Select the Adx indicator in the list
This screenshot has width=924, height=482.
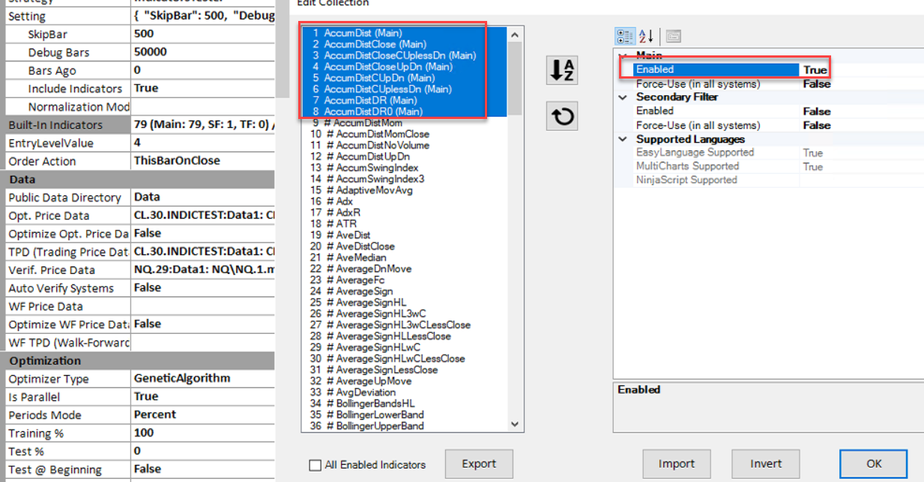pyautogui.click(x=345, y=201)
